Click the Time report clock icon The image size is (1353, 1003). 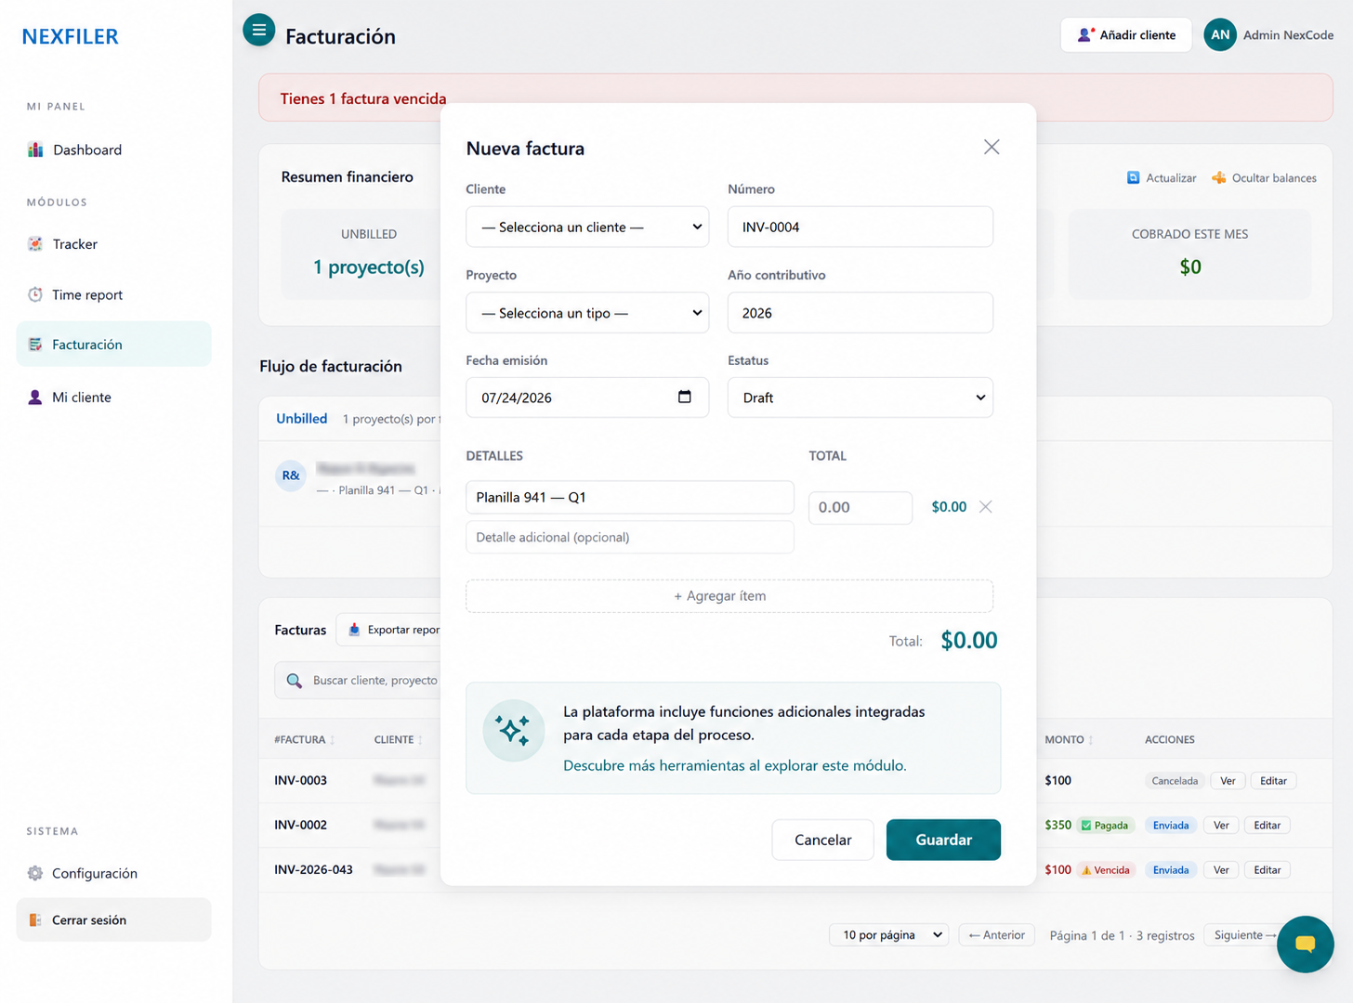(35, 294)
